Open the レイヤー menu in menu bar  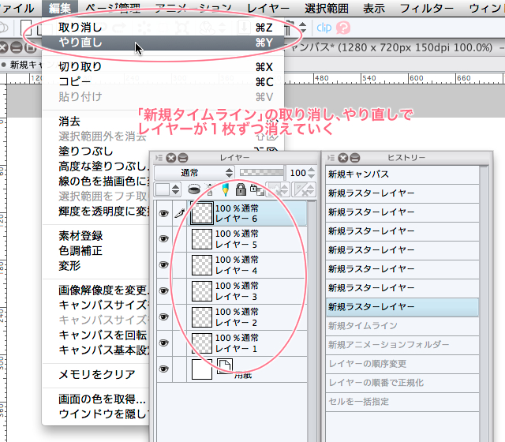pyautogui.click(x=268, y=9)
